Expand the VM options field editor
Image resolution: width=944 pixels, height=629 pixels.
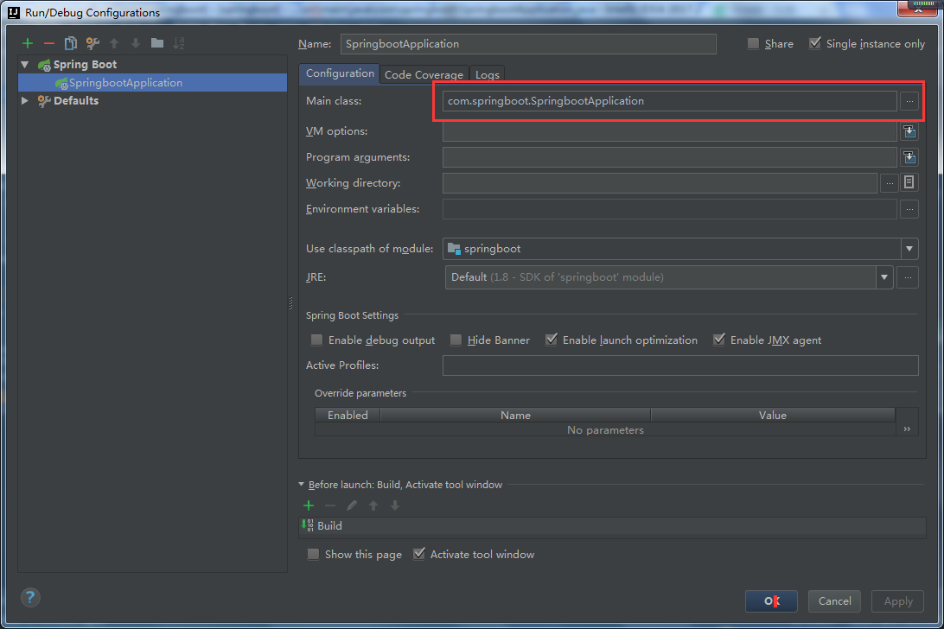(909, 131)
